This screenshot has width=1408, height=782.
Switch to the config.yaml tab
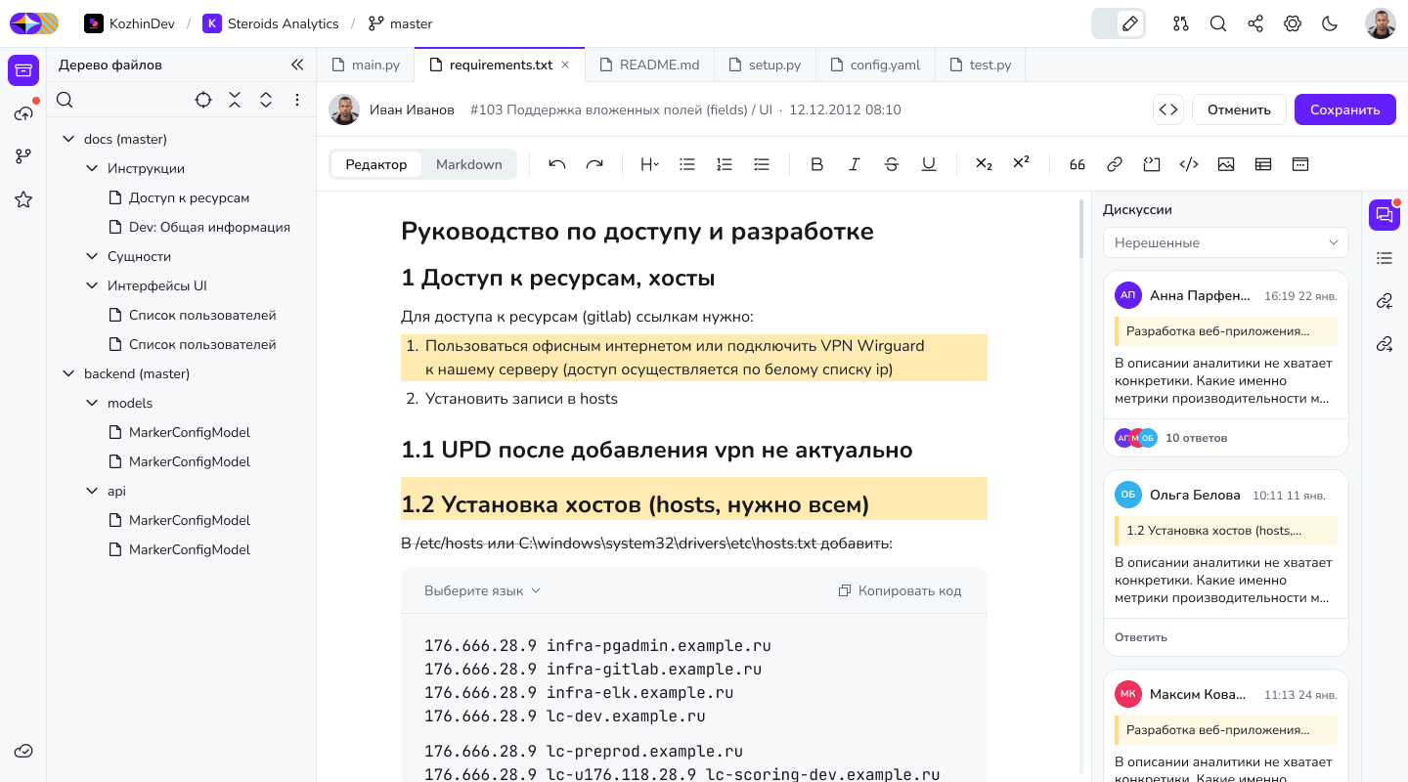point(875,65)
